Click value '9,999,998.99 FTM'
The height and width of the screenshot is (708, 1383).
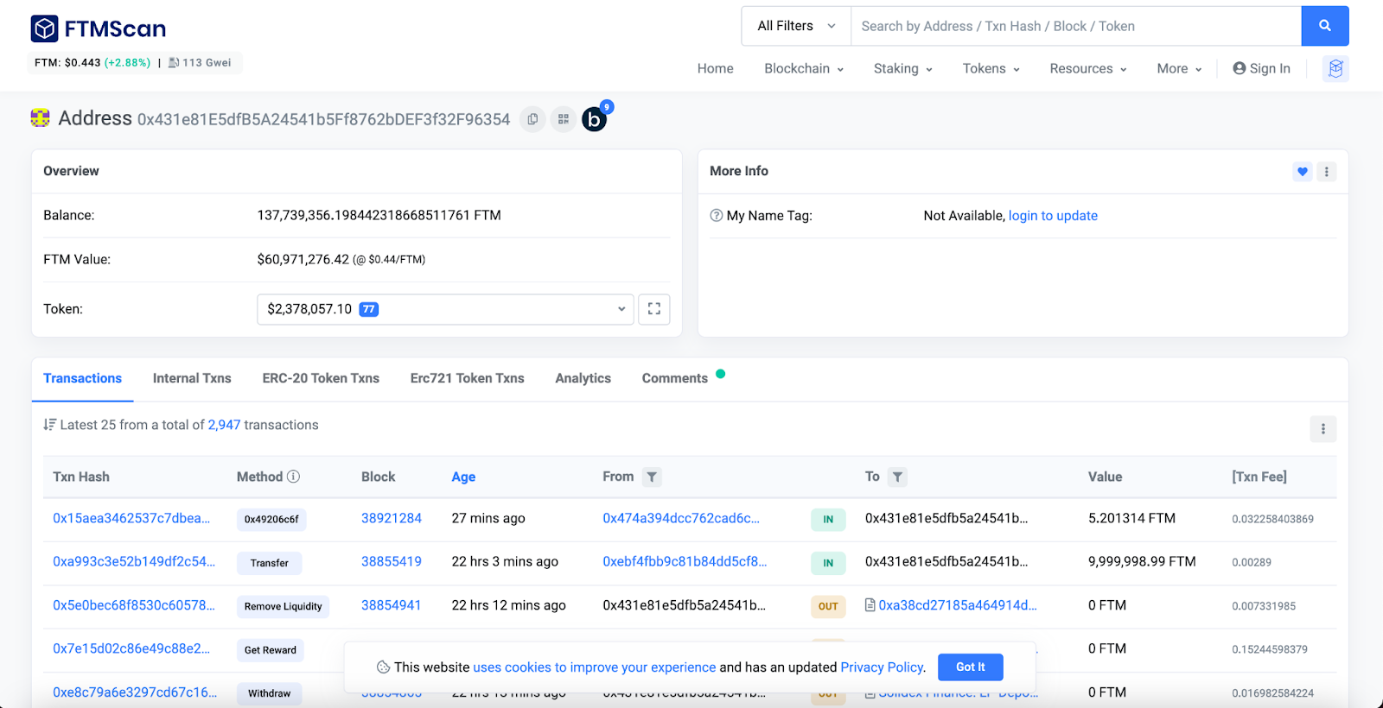(x=1142, y=561)
